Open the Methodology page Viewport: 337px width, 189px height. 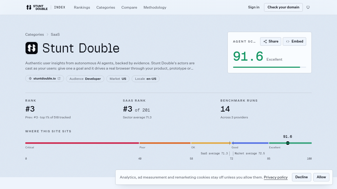click(x=155, y=7)
